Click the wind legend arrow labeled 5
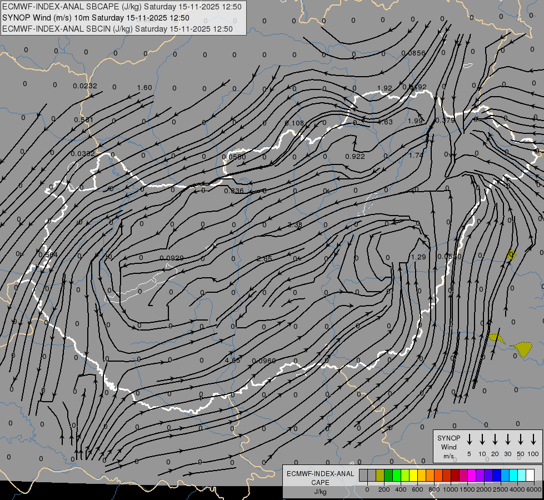 coord(469,439)
